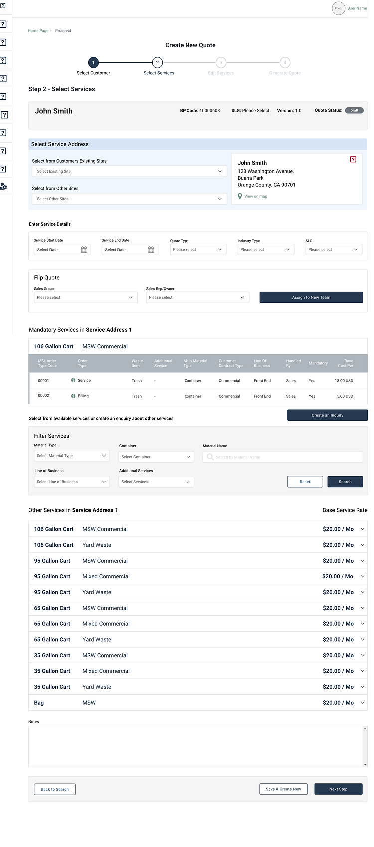Click the red question mark icon in address card
The height and width of the screenshot is (847, 374).
[353, 159]
